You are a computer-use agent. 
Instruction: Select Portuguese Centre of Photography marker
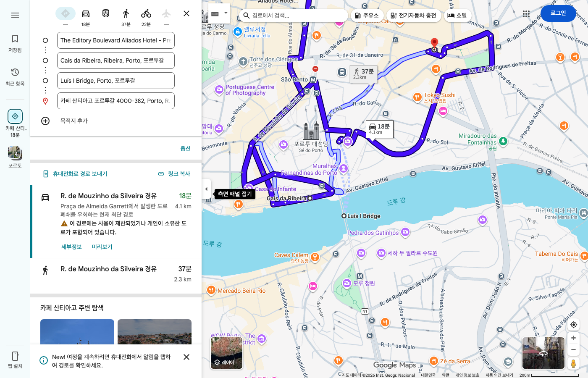(x=219, y=89)
